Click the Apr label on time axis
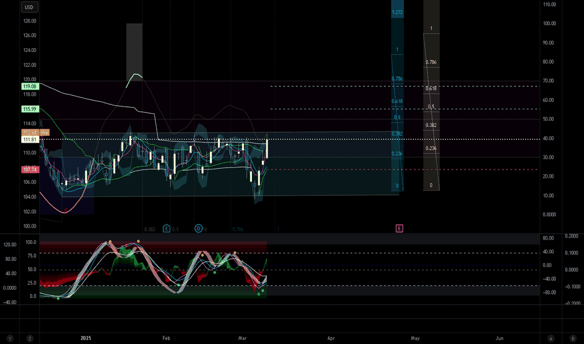584x344 pixels. 331,338
